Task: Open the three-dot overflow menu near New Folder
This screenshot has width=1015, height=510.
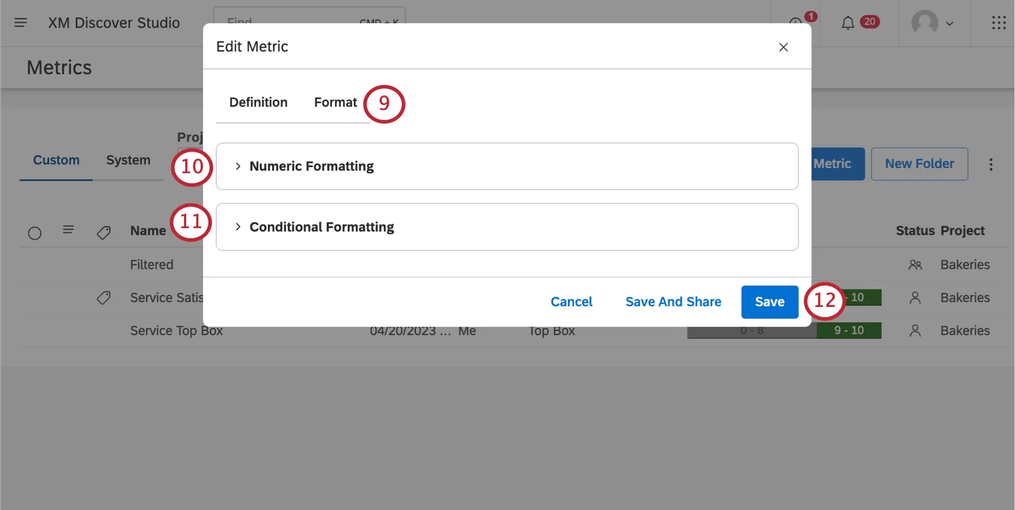Action: tap(991, 164)
